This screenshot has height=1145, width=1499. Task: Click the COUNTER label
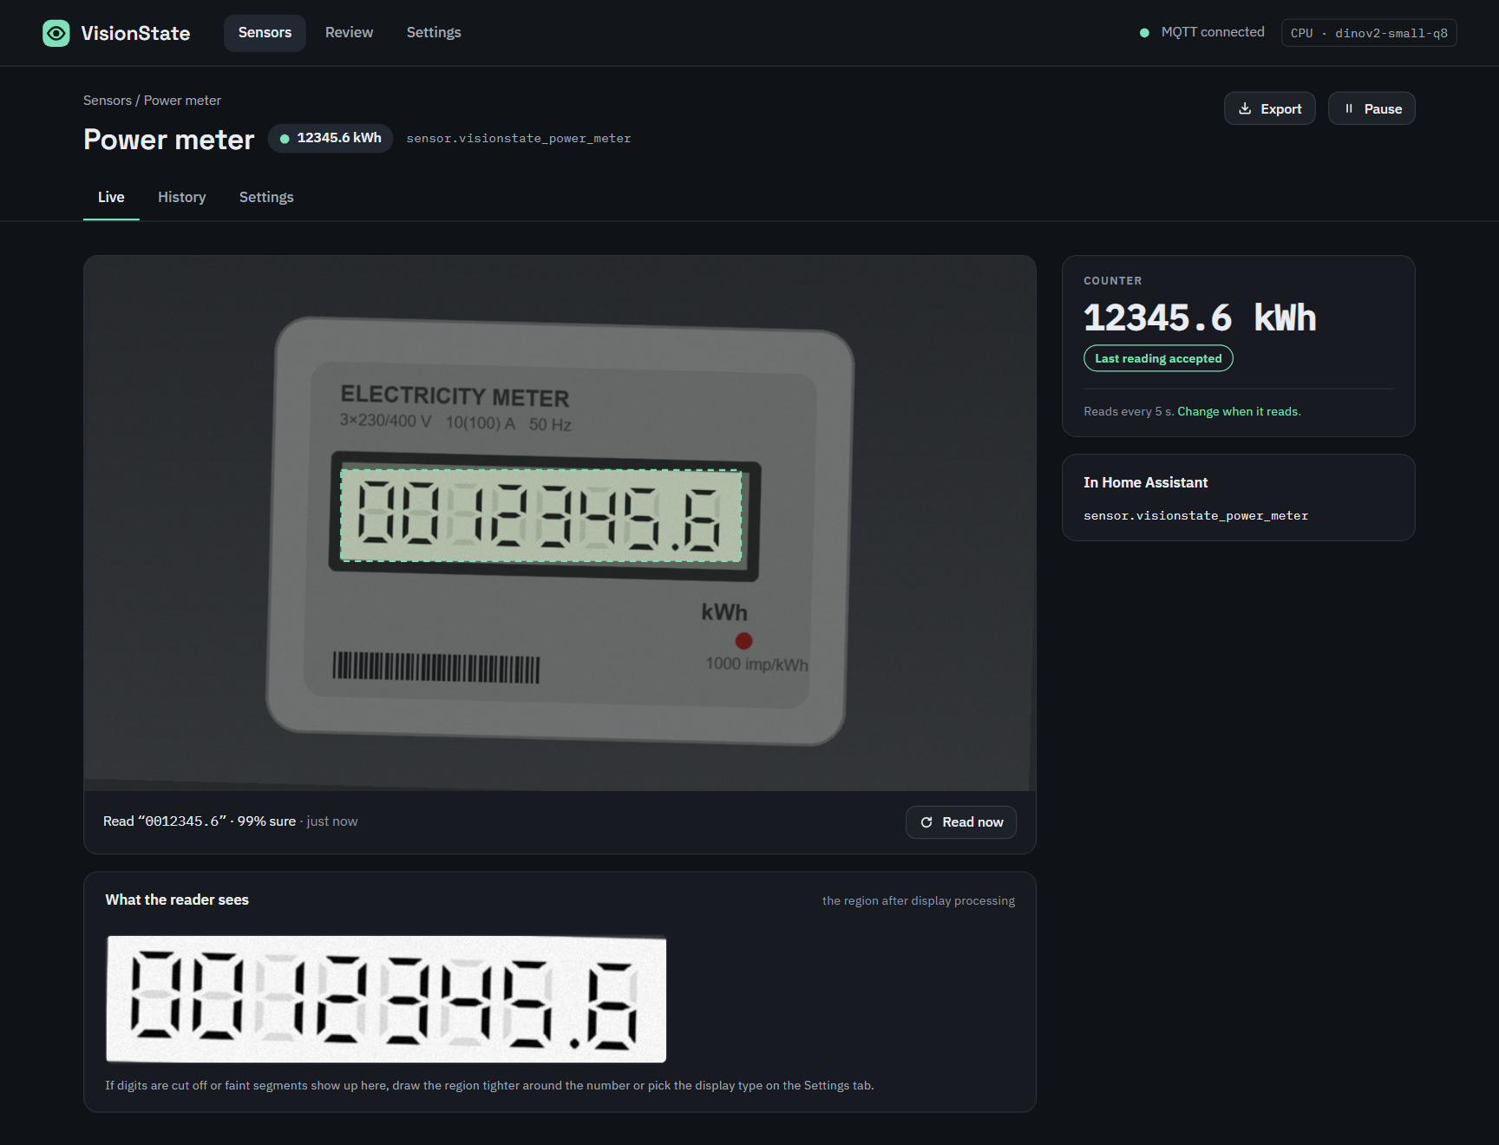(x=1113, y=281)
